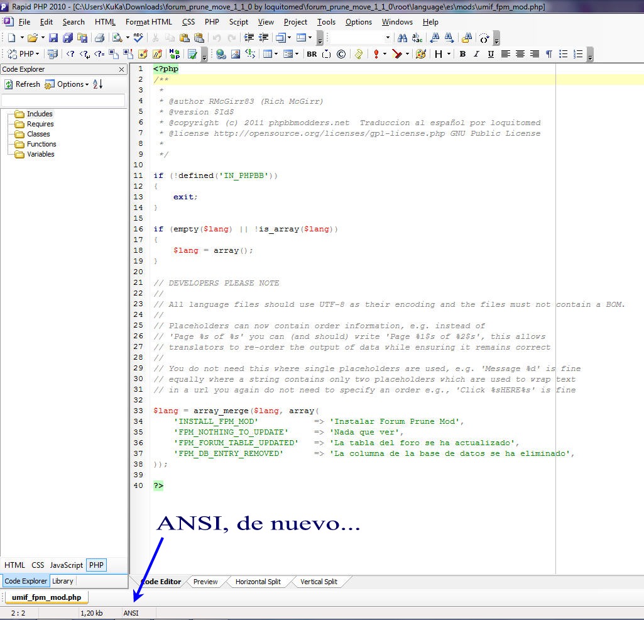Click line 33 $lang array_merge code
Viewport: 644px width, 620px height.
(x=236, y=411)
